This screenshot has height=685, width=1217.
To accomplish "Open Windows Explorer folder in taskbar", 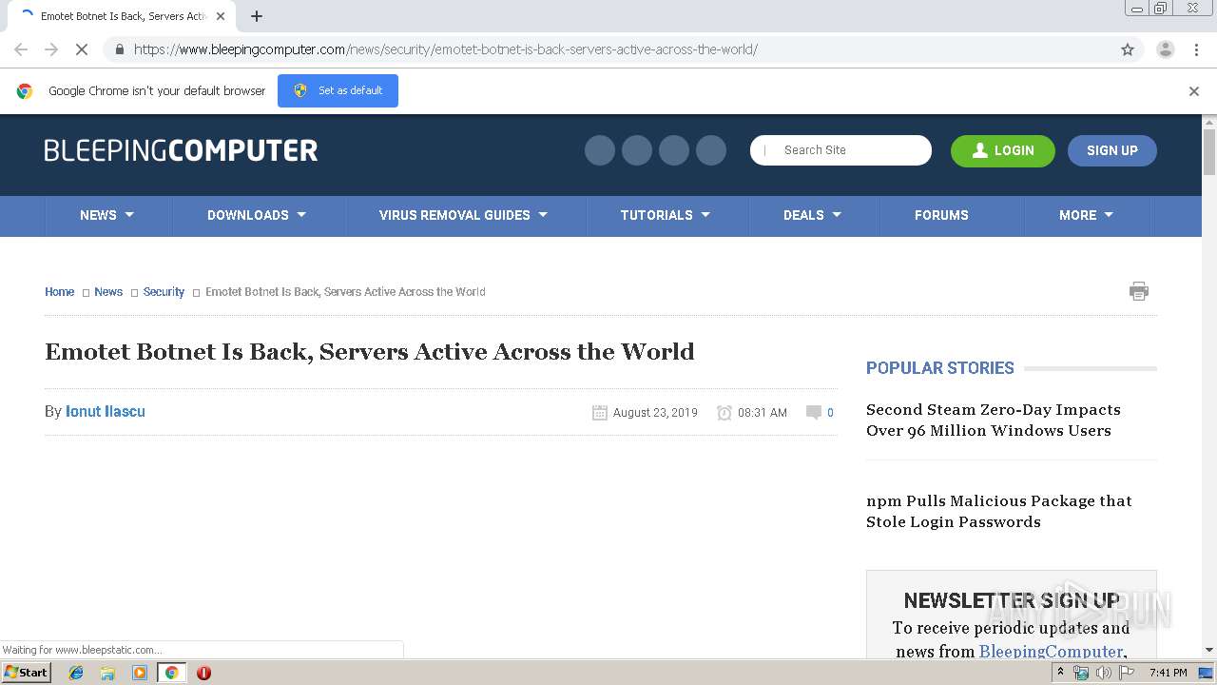I will [x=107, y=673].
